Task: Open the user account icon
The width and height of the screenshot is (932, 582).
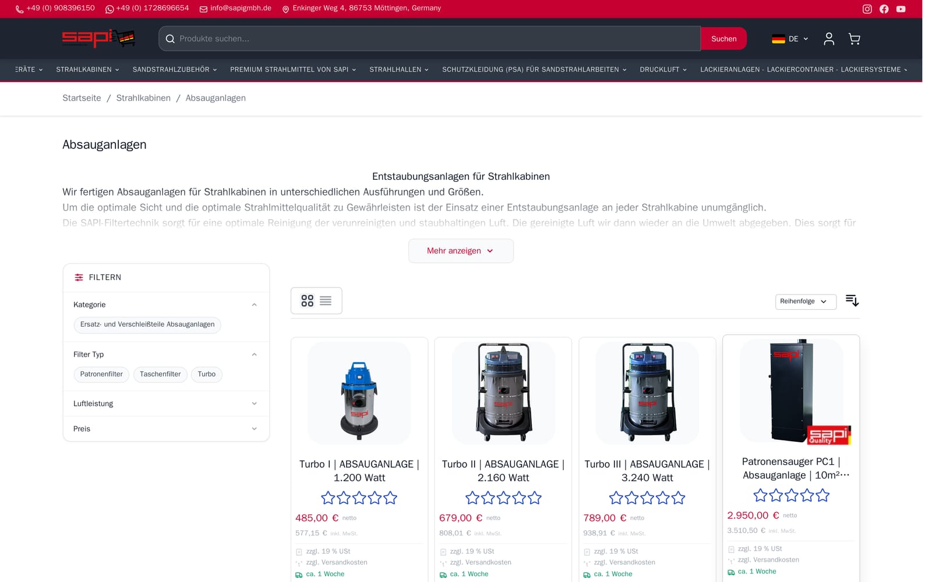Action: pos(828,39)
